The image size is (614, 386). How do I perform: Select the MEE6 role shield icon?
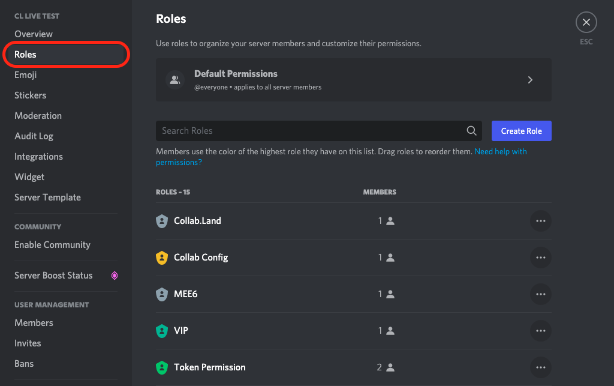coord(162,294)
